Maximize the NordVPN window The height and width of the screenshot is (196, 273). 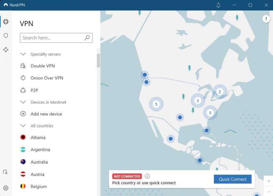[250, 5]
